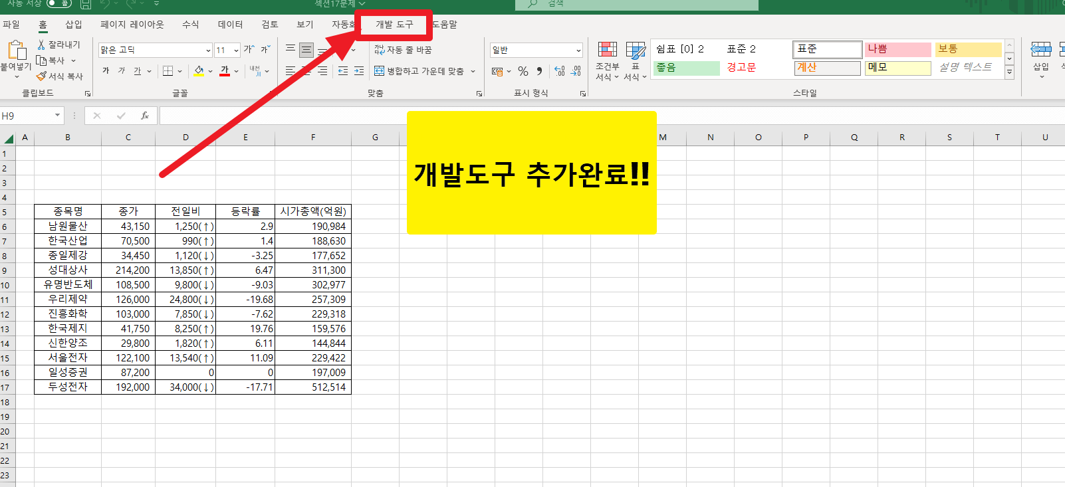The image size is (1065, 487).
Task: Click the Name Box showing H9
Action: (x=27, y=116)
